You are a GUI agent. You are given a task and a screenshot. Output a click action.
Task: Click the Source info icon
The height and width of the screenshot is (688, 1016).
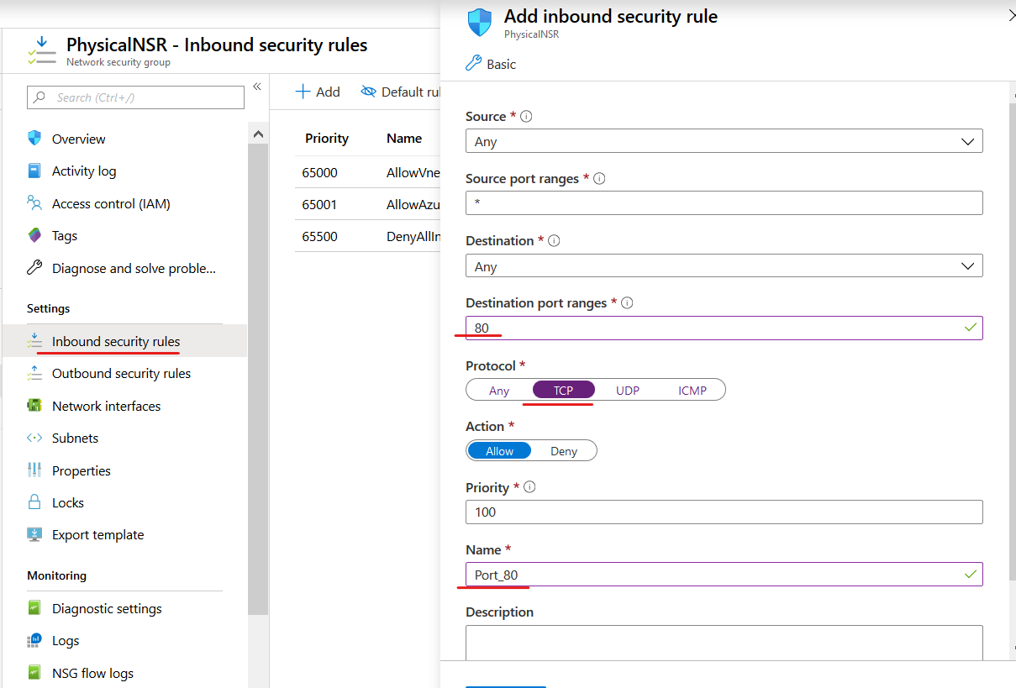pos(527,117)
